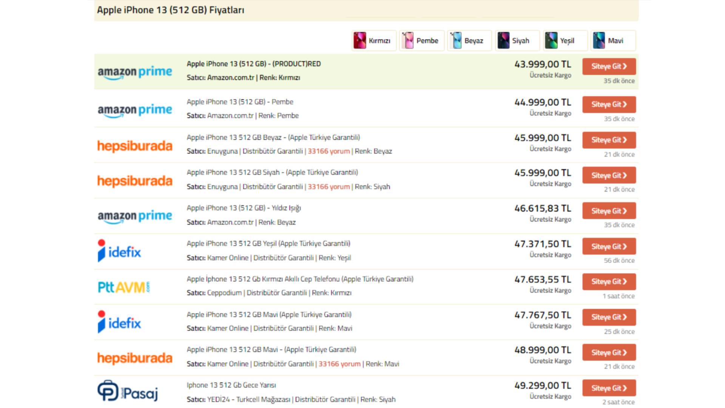The height and width of the screenshot is (408, 725).
Task: Open idefix logo in 47.767,50 TL row
Action: tap(119, 322)
